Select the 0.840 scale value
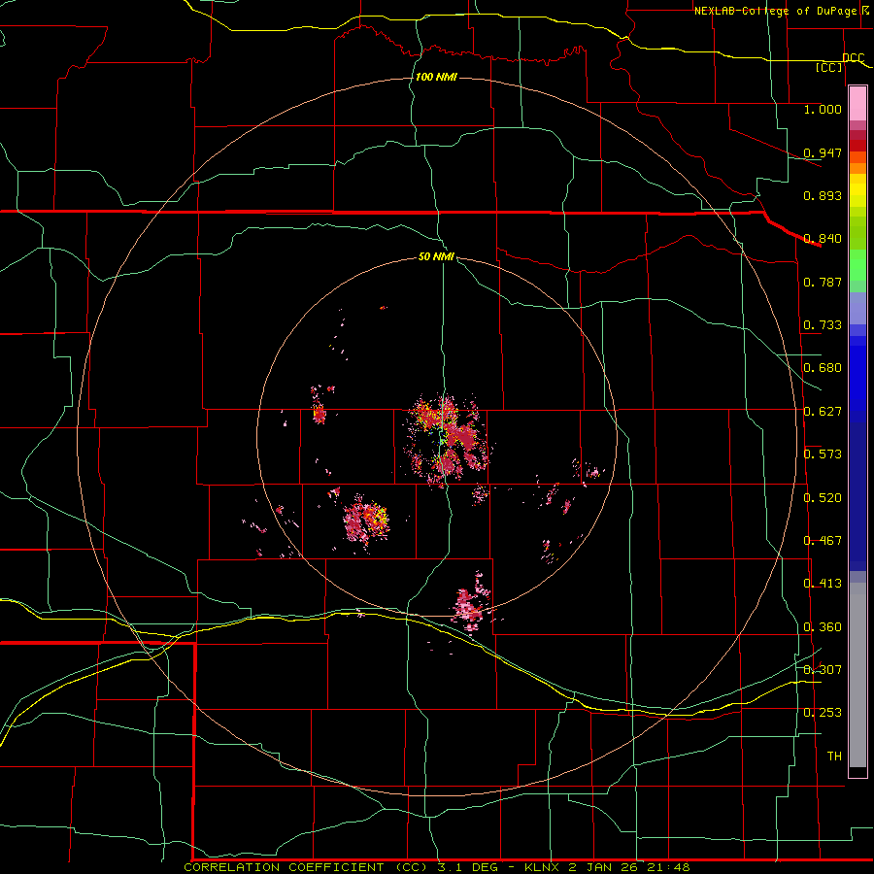The image size is (874, 874). pos(823,239)
